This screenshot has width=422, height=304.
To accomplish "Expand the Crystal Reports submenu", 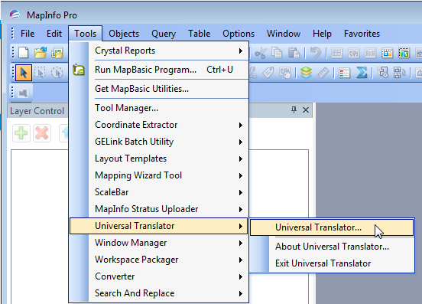I will 171,51.
